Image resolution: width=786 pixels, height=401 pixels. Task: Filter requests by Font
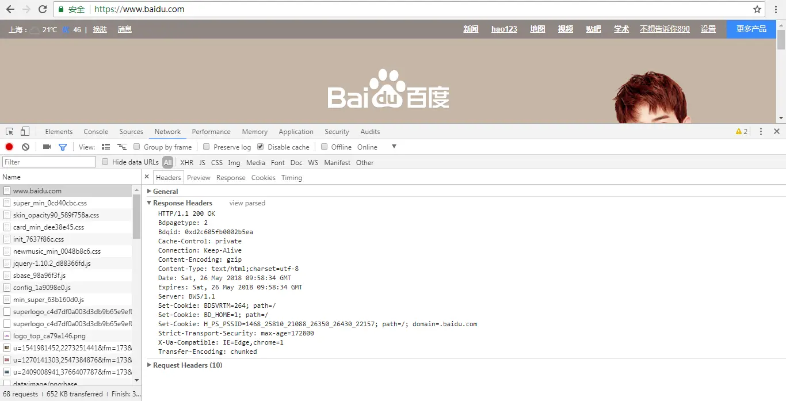tap(278, 163)
